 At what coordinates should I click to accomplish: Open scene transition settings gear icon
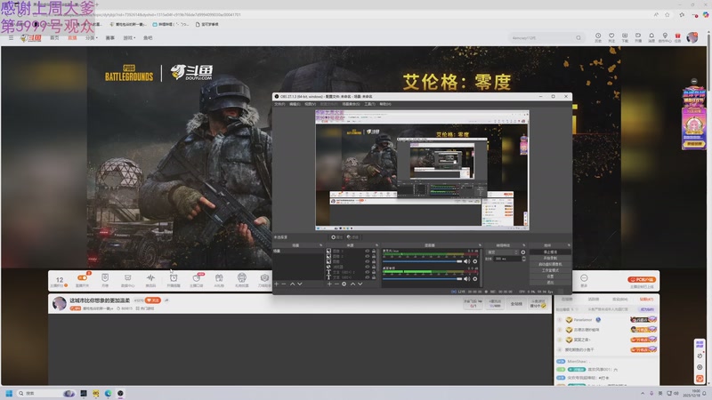pos(523,252)
